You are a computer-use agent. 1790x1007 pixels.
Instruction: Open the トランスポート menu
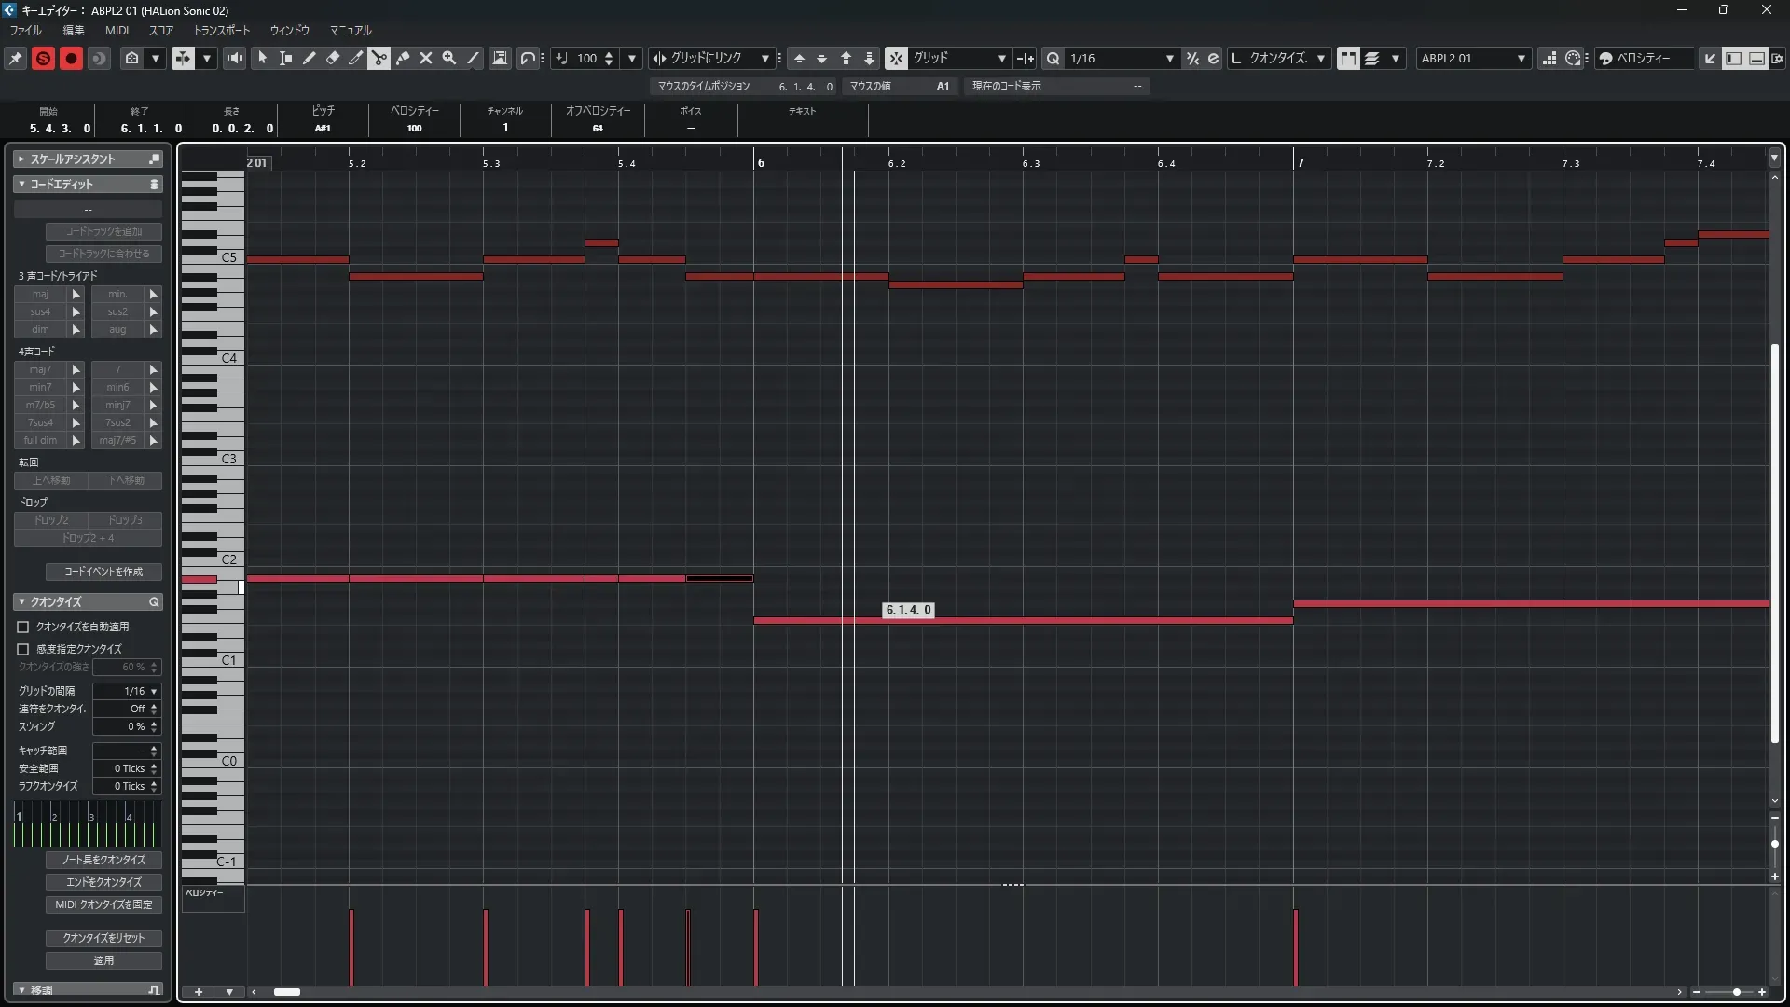point(222,30)
